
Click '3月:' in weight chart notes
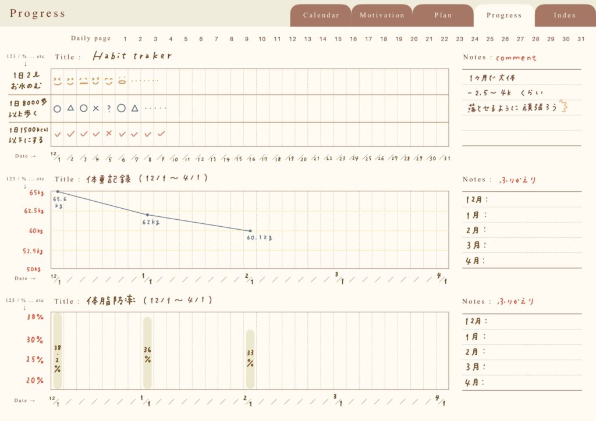476,245
